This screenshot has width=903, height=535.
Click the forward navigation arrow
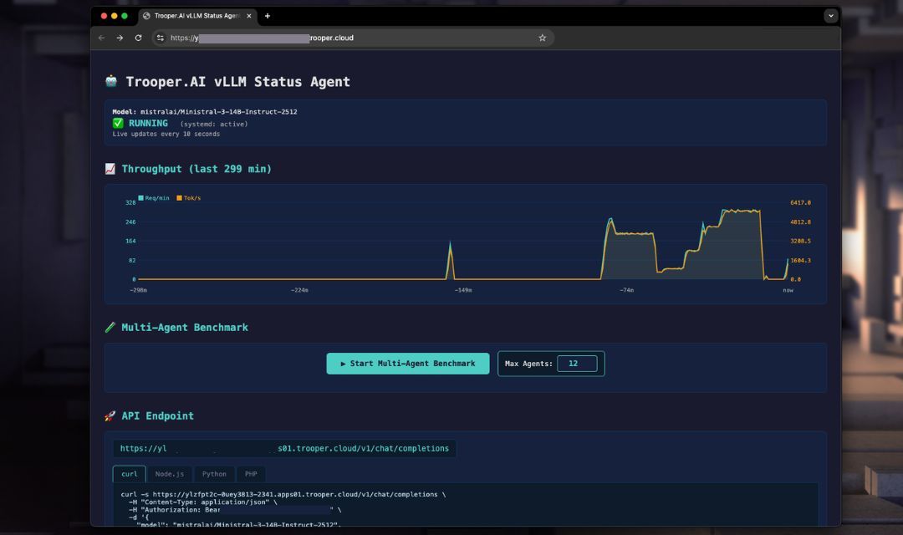(120, 38)
